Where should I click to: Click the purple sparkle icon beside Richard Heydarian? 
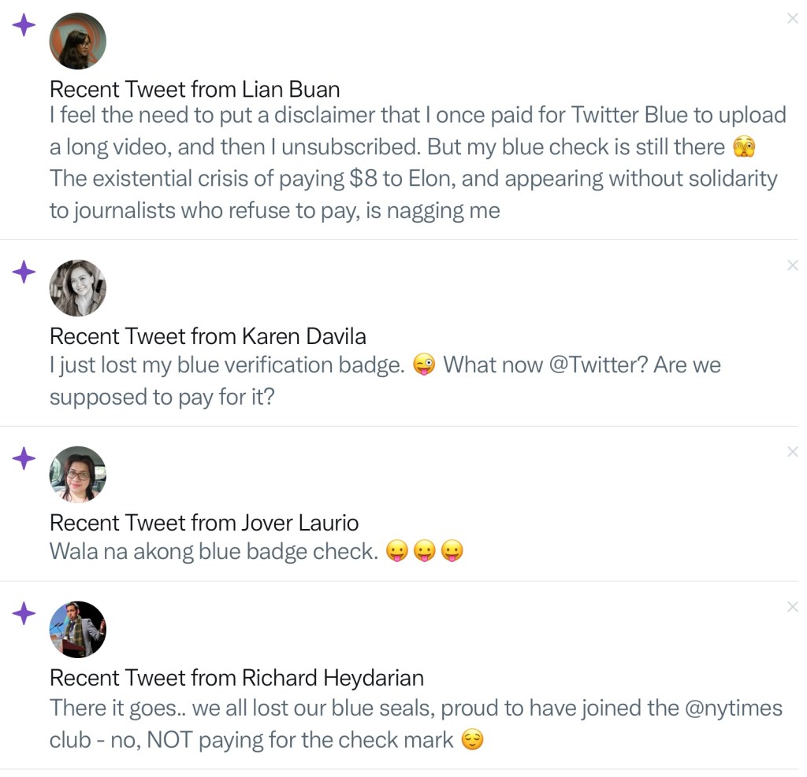pyautogui.click(x=24, y=612)
